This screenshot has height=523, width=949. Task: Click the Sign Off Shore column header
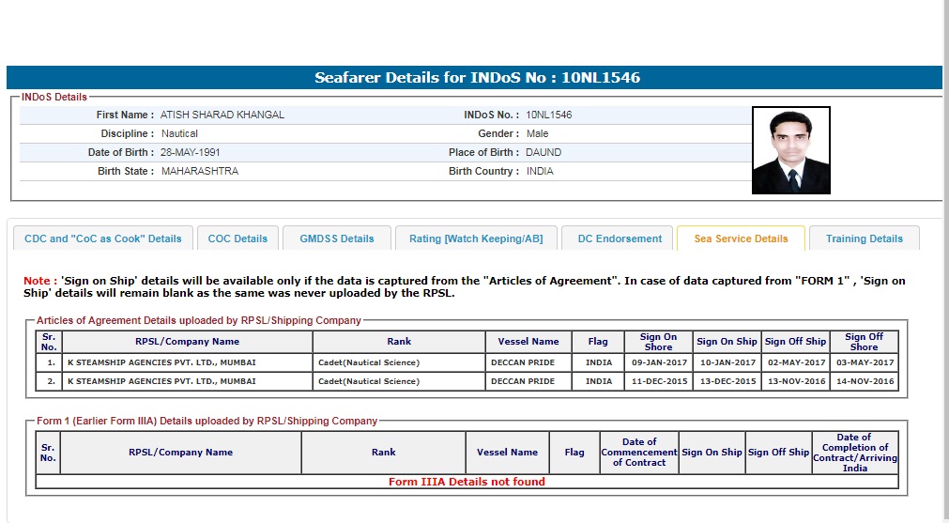[864, 342]
